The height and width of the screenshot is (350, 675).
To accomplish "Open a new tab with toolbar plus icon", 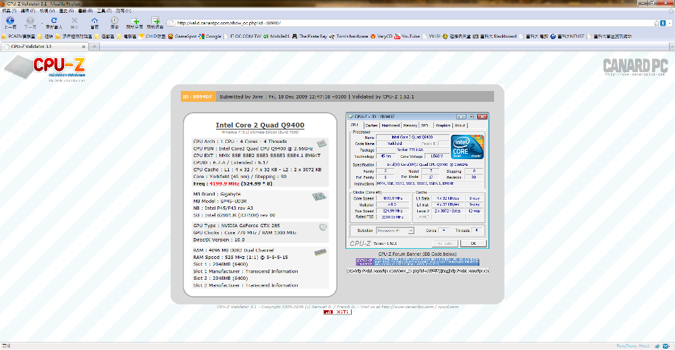I will 135,21.
